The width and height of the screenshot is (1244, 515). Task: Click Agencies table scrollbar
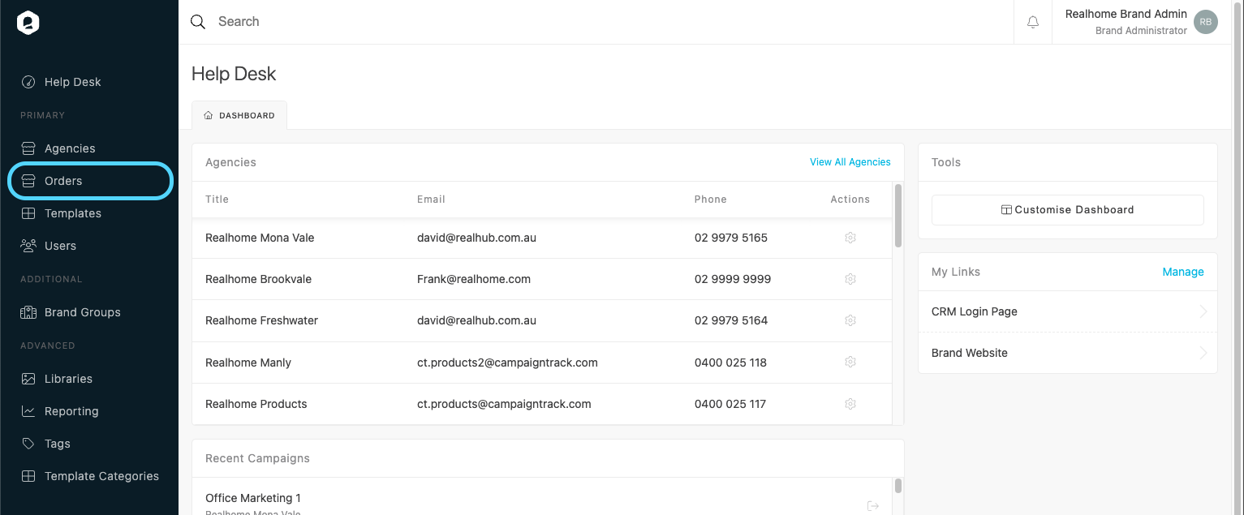tap(897, 216)
